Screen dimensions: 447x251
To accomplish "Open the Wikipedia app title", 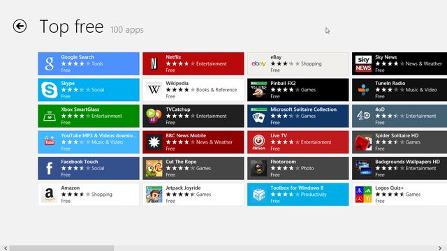I will pyautogui.click(x=177, y=84).
